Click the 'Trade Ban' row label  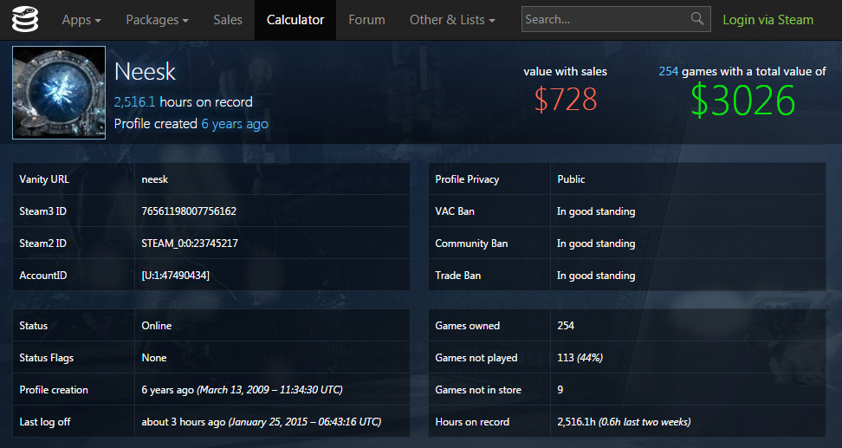tap(458, 276)
